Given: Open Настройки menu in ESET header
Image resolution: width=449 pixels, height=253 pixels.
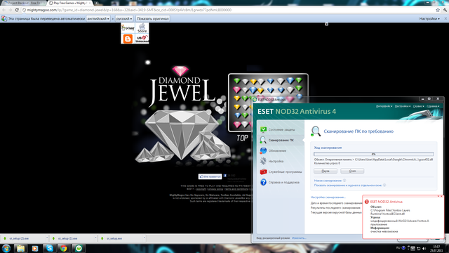Looking at the screenshot, I should pyautogui.click(x=403, y=106).
